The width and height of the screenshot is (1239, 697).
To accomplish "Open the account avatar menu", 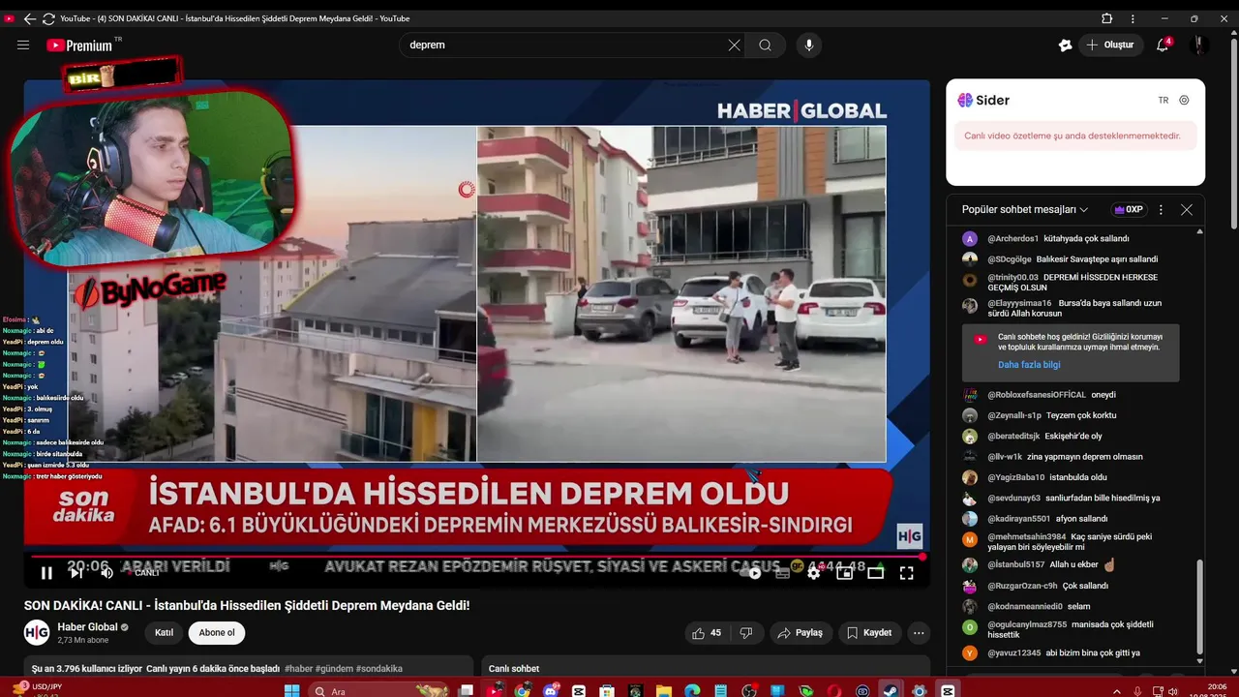I will tap(1198, 45).
